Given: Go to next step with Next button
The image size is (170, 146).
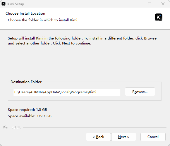Looking at the screenshot, I should pyautogui.click(x=124, y=137).
